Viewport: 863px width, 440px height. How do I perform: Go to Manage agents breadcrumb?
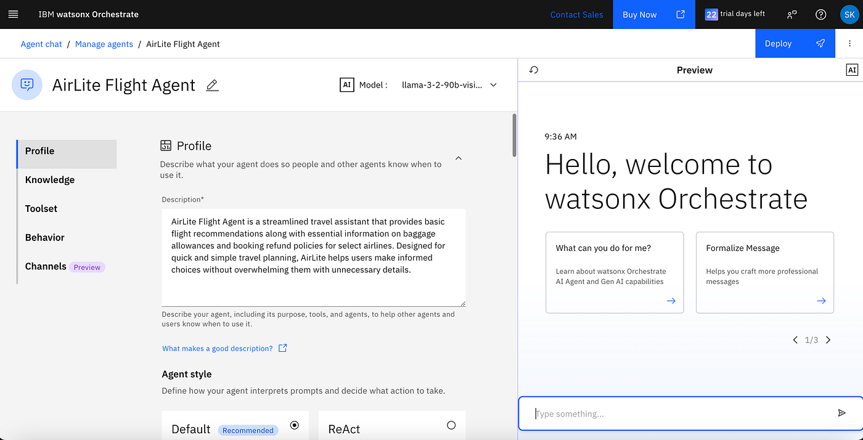[104, 44]
